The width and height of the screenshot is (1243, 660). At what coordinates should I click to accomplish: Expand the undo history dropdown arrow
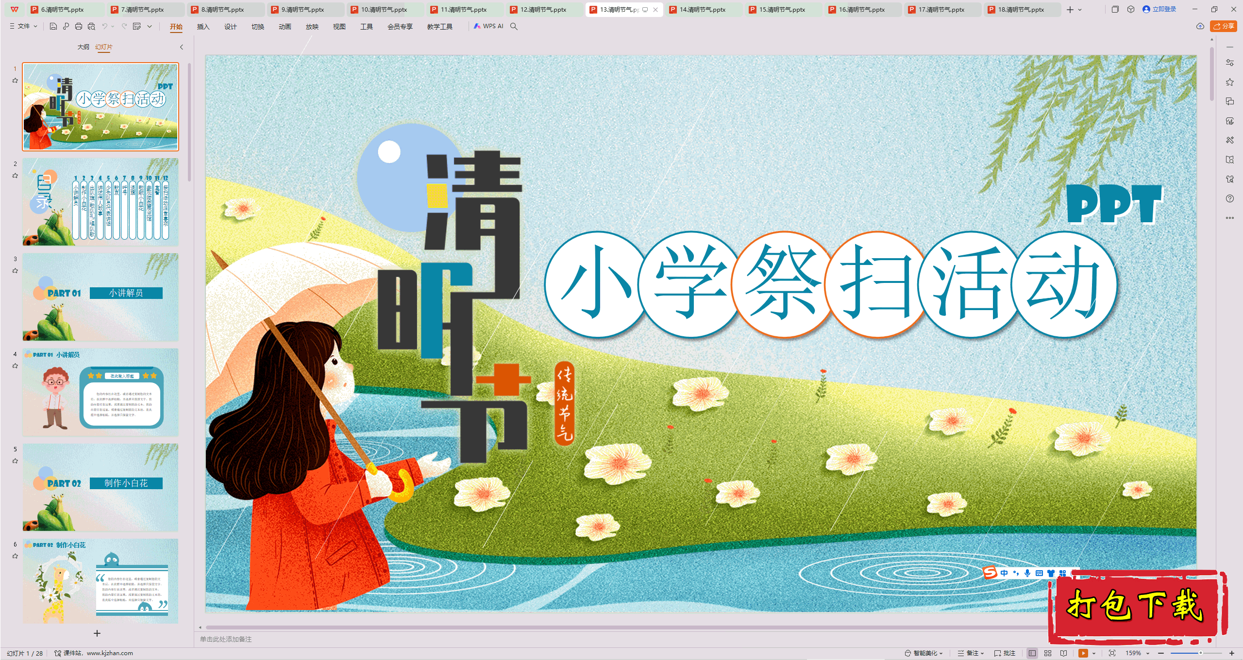113,26
